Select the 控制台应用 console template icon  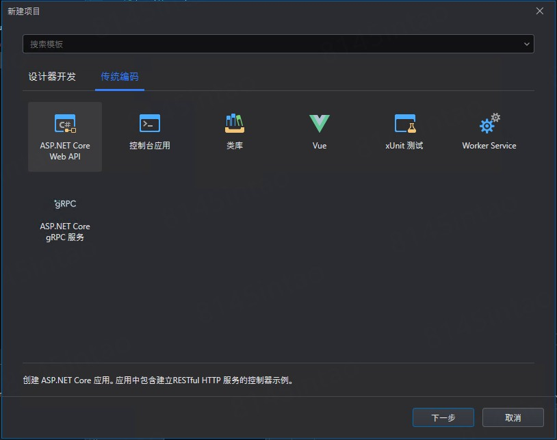click(x=150, y=123)
